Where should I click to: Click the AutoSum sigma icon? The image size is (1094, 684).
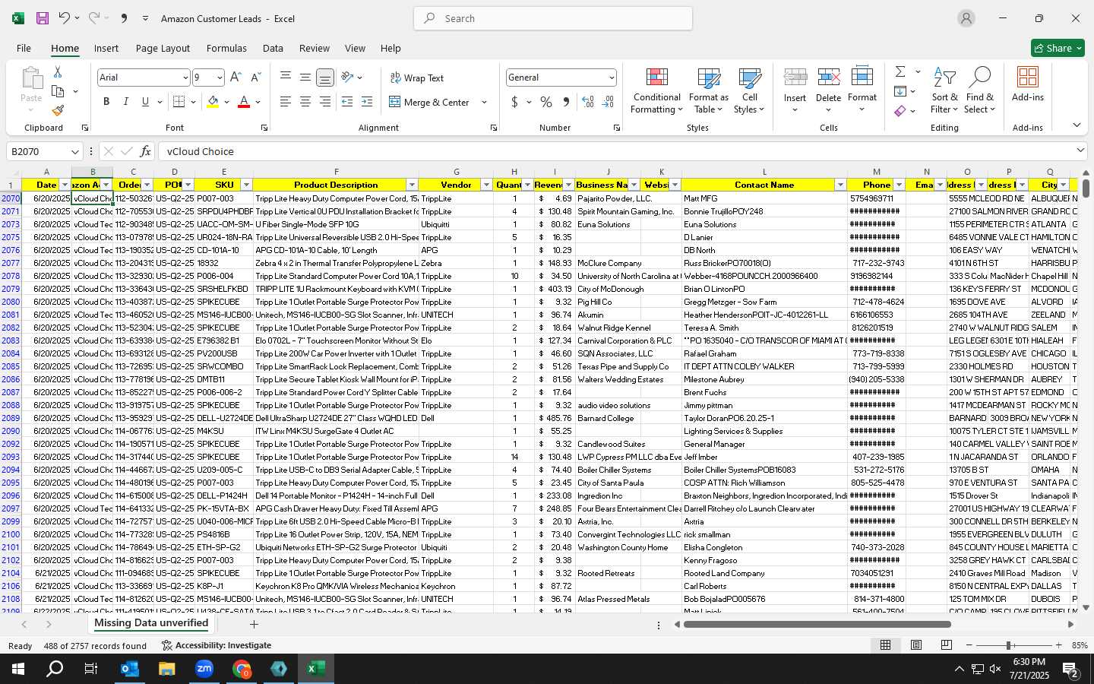click(x=900, y=71)
